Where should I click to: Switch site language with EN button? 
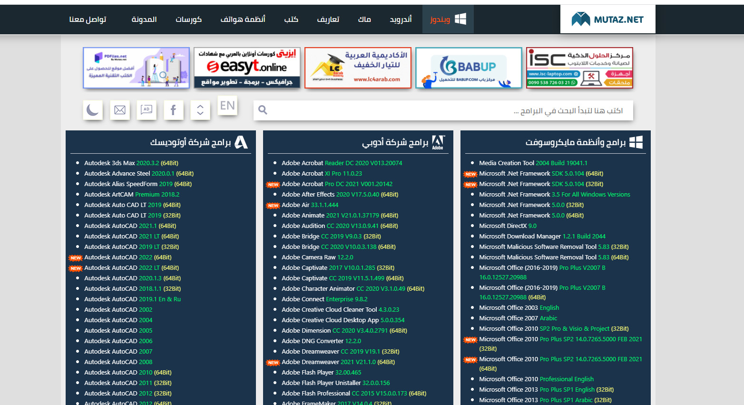(x=227, y=106)
